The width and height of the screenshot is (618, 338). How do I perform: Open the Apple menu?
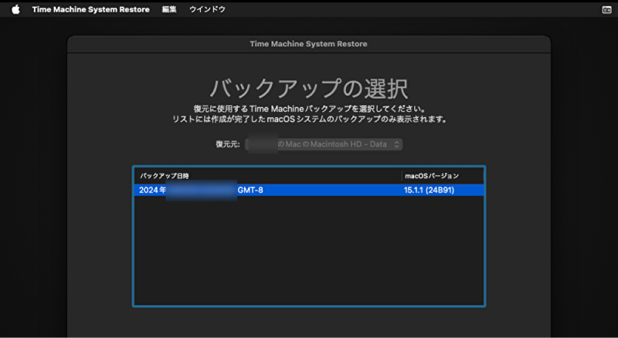(15, 9)
